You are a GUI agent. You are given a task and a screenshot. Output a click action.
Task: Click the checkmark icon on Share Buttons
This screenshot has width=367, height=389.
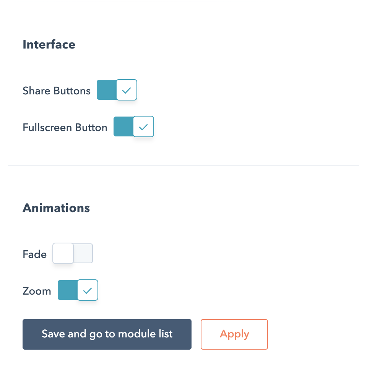(x=127, y=90)
